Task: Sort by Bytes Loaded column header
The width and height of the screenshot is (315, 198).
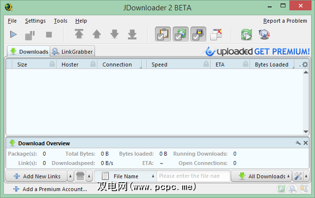Action: click(272, 65)
